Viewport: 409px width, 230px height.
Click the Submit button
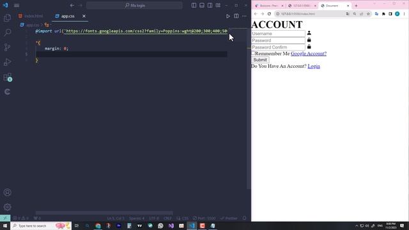click(x=260, y=59)
